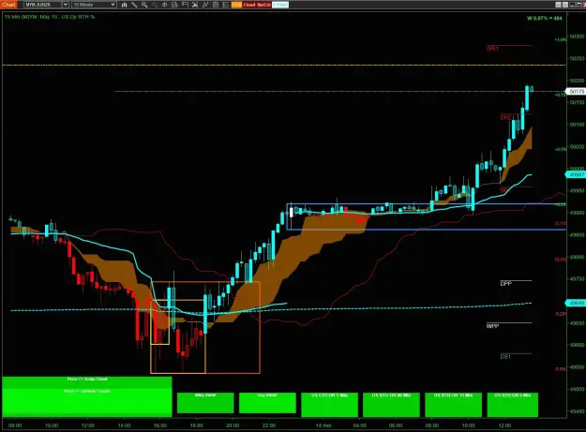
Task: Click the strategies square icon
Action: point(216,5)
